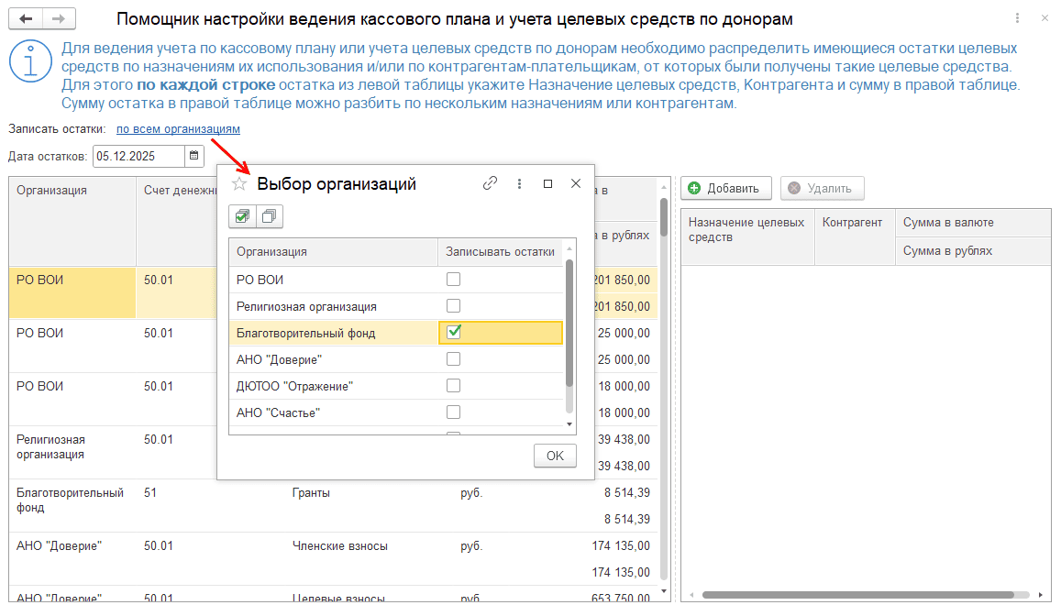Tick the АНО "Доверие" checkbox
The width and height of the screenshot is (1061, 605).
point(453,359)
